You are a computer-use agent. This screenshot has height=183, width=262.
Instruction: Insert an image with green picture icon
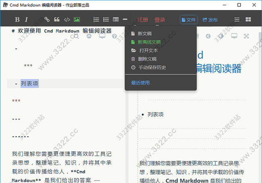point(77,20)
